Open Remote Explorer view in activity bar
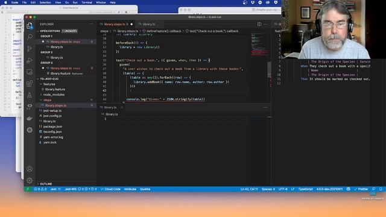 point(30,72)
